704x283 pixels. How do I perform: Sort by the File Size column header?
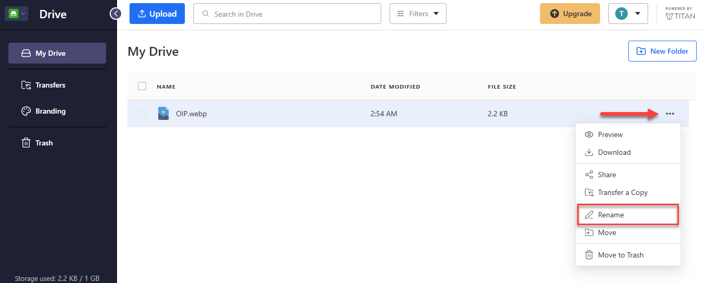[502, 87]
